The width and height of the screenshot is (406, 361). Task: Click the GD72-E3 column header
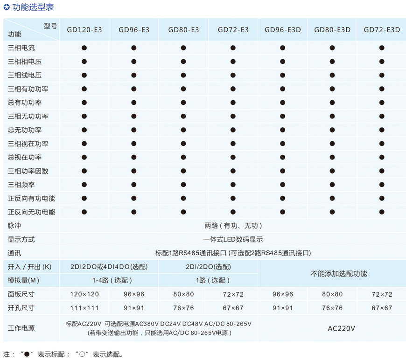point(233,30)
